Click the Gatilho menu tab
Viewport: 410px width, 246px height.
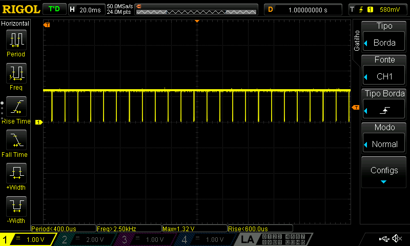pyautogui.click(x=357, y=41)
